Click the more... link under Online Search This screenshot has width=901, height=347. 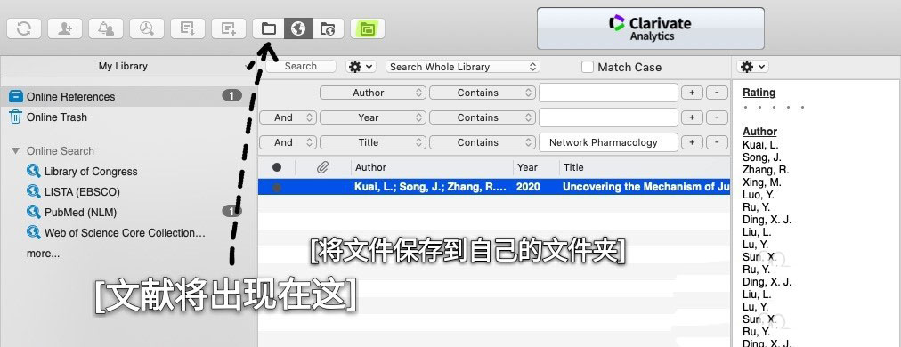tap(43, 254)
